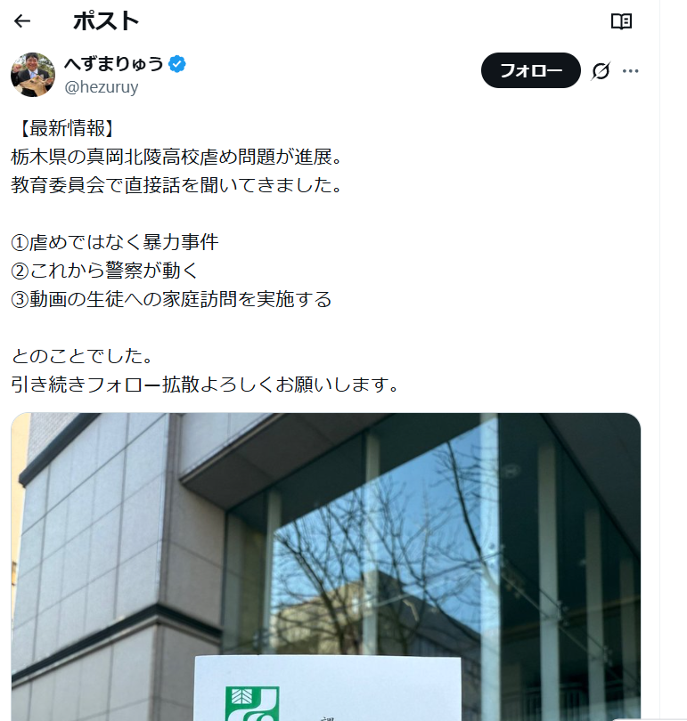Open reader view with the book icon
The image size is (687, 721).
click(x=621, y=21)
